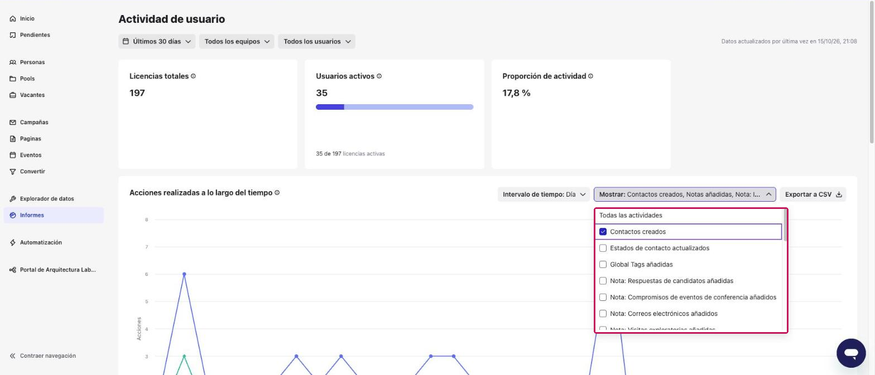Viewport: 875px width, 375px height.
Task: Click the Pools folder icon
Action: click(x=13, y=79)
